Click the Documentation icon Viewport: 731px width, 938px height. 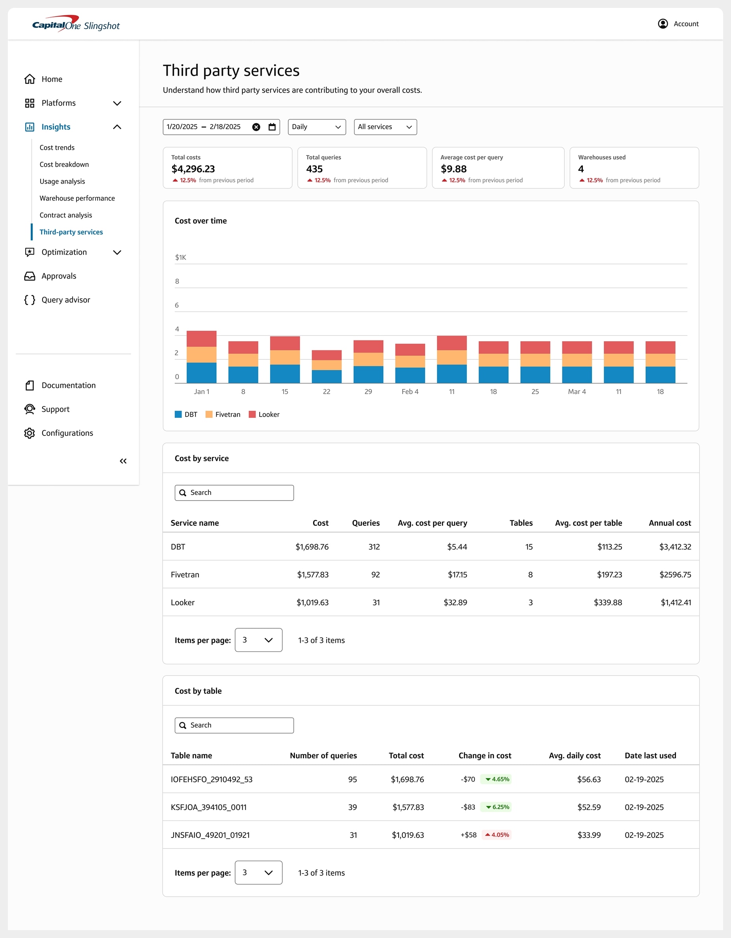point(29,385)
